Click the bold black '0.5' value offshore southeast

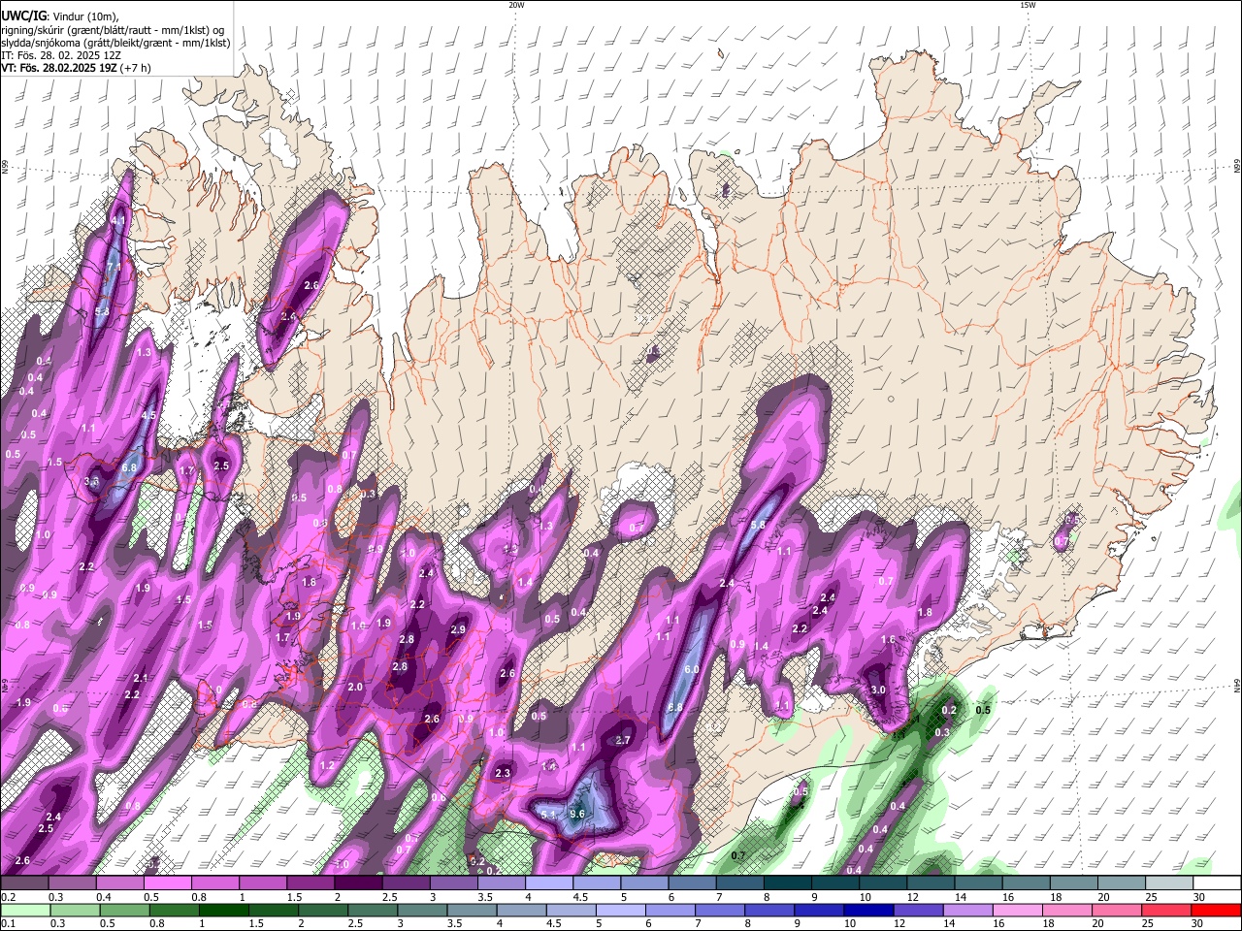tap(983, 710)
